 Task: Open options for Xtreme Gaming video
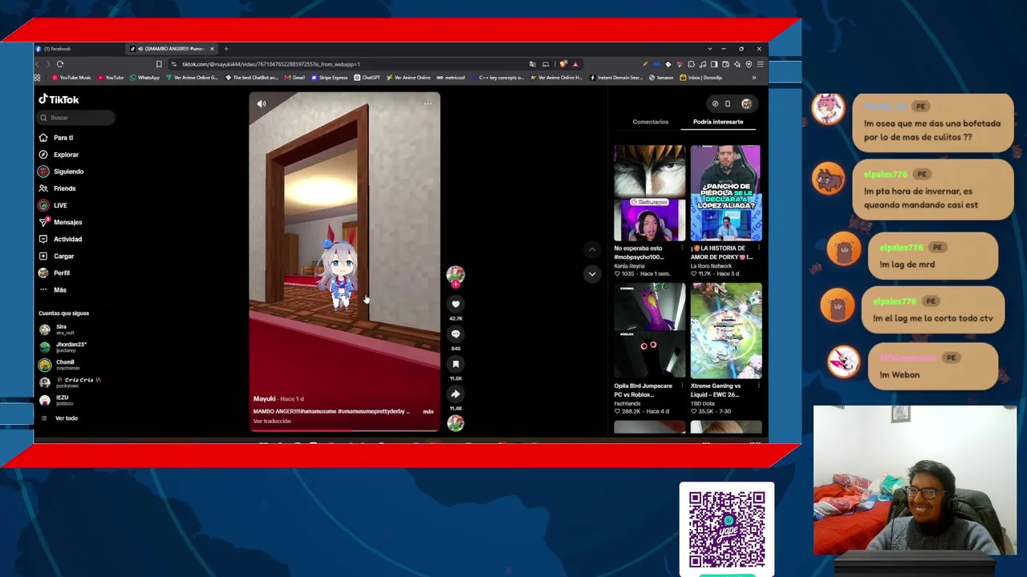pos(758,386)
